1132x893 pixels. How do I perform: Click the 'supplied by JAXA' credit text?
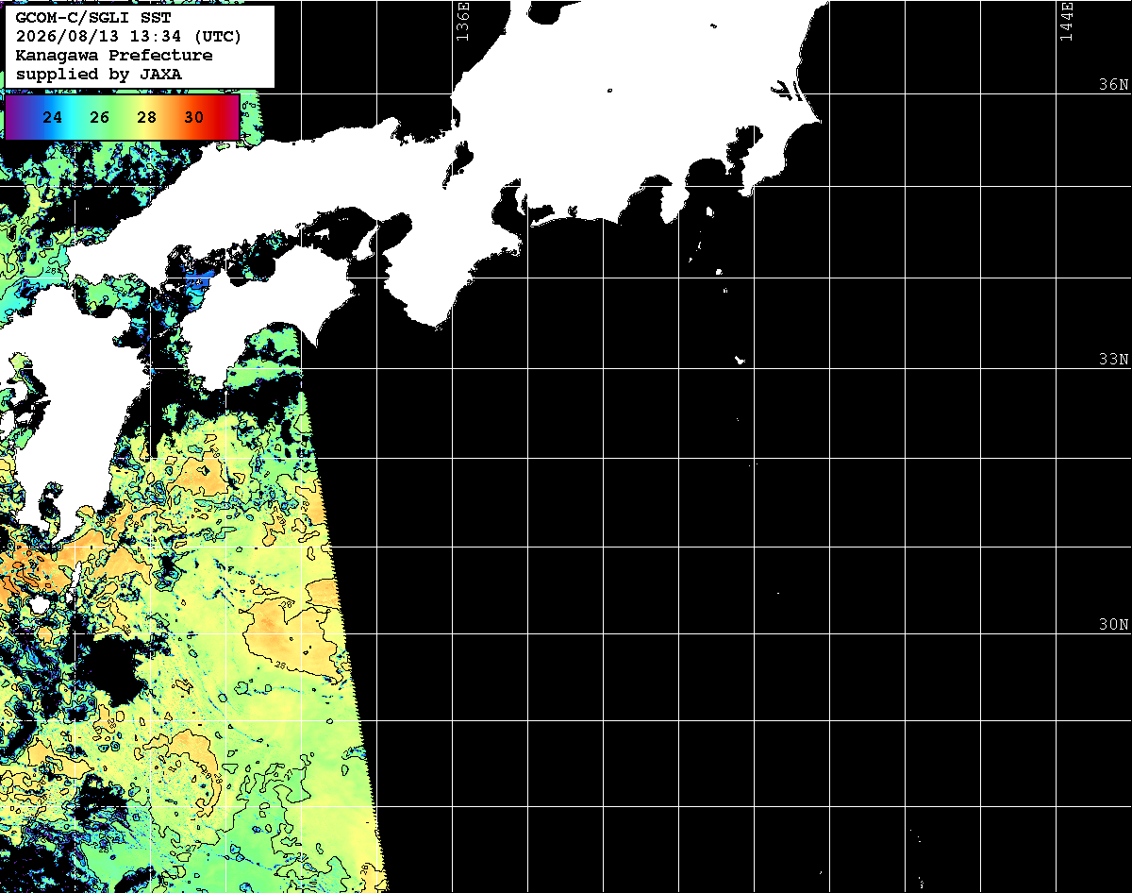99,74
